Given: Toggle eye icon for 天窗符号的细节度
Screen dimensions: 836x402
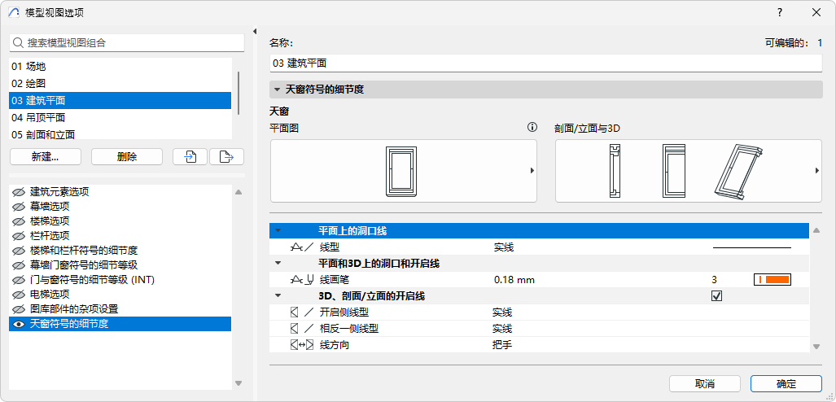Looking at the screenshot, I should [x=19, y=324].
